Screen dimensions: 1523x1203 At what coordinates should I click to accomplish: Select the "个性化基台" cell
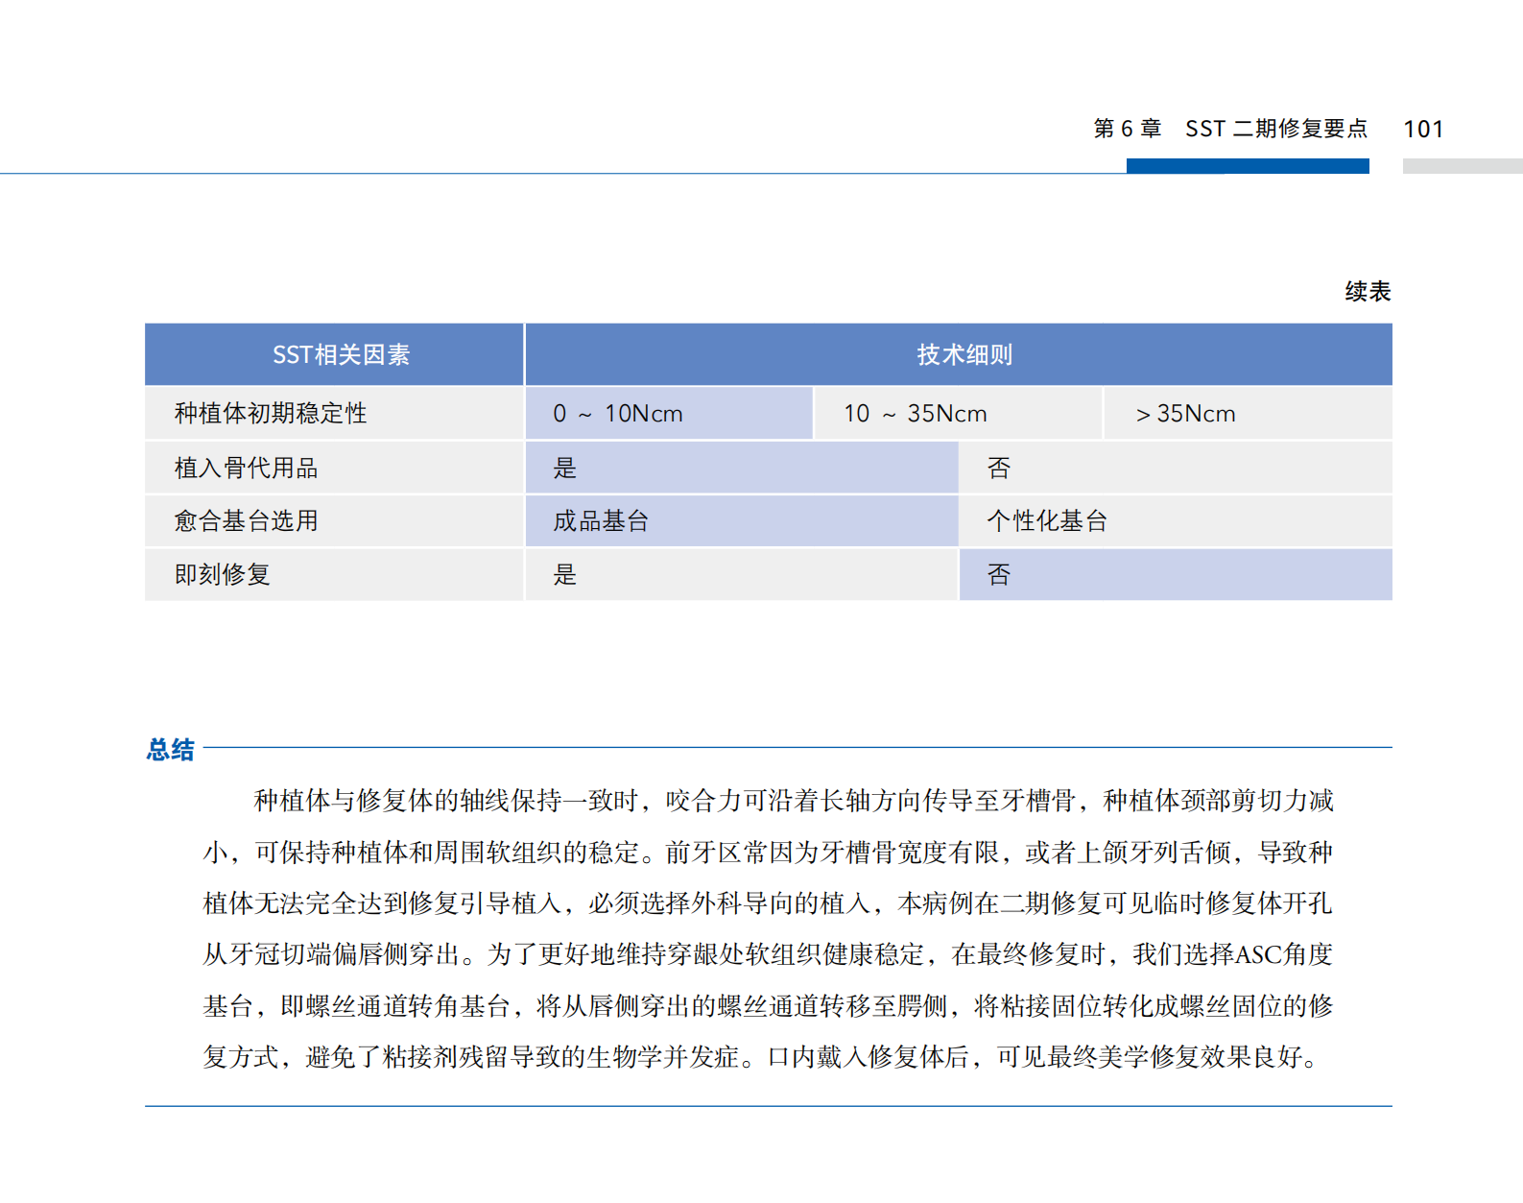[x=1047, y=521]
